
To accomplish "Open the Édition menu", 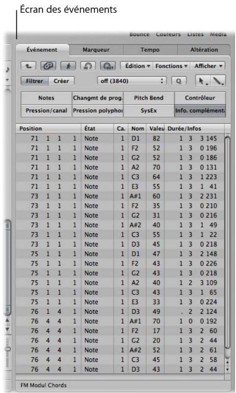I will coord(137,66).
